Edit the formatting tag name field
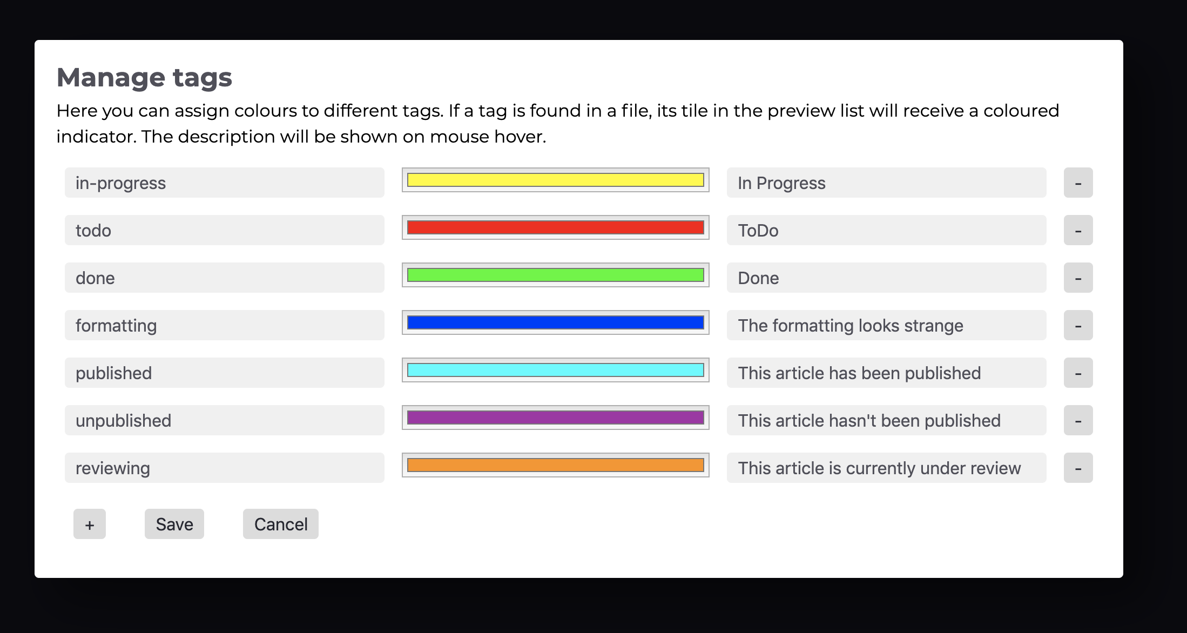This screenshot has height=633, width=1187. tap(224, 325)
